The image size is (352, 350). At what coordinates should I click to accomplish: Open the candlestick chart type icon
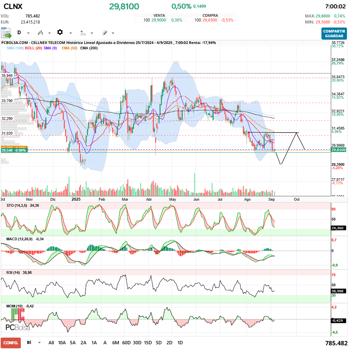coord(40,33)
